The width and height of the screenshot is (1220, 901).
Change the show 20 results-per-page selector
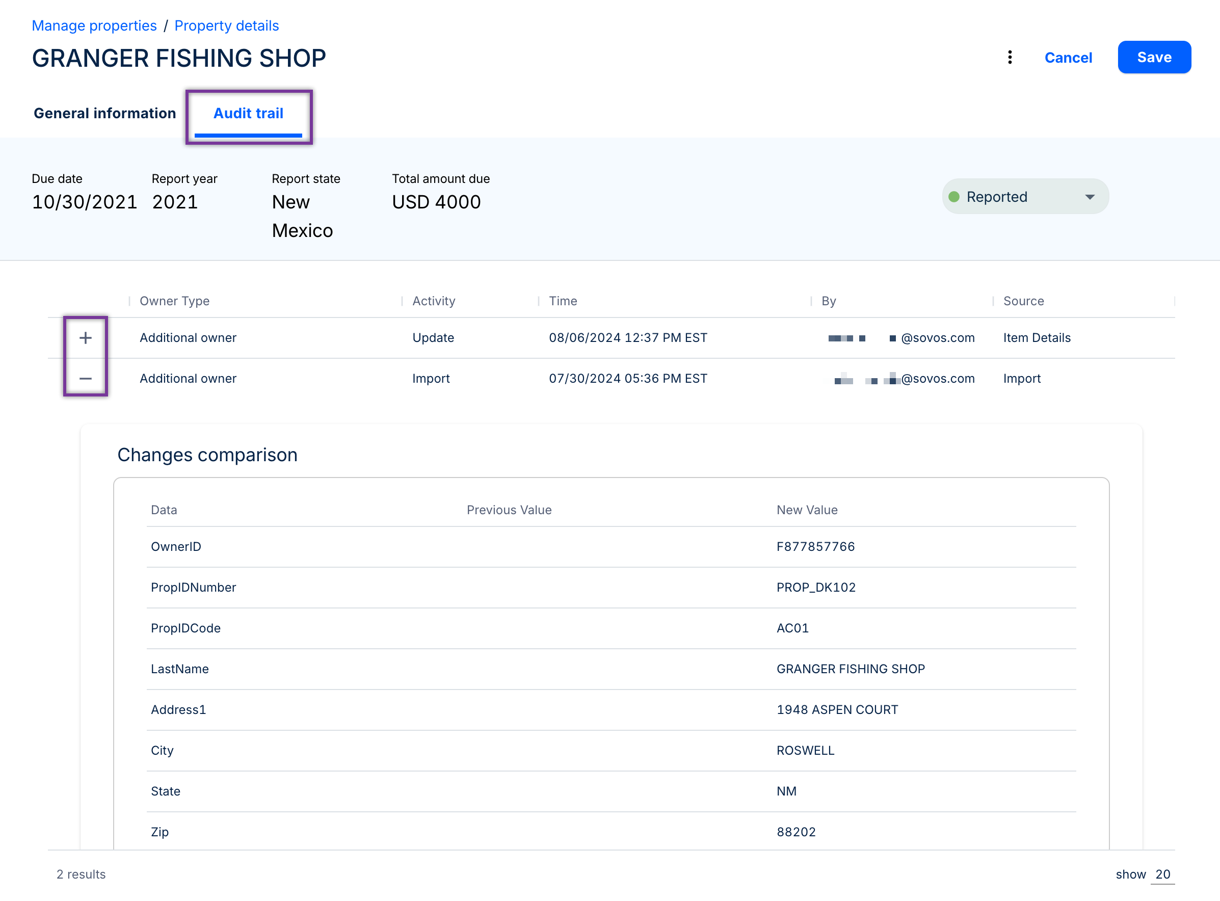click(x=1162, y=874)
